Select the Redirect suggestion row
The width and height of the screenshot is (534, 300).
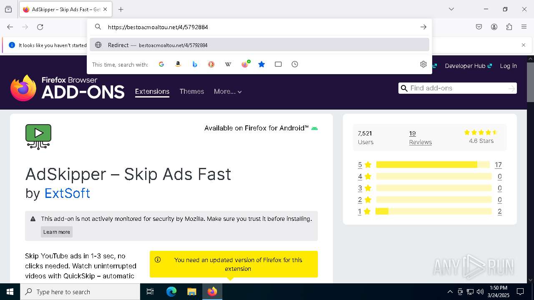click(259, 45)
